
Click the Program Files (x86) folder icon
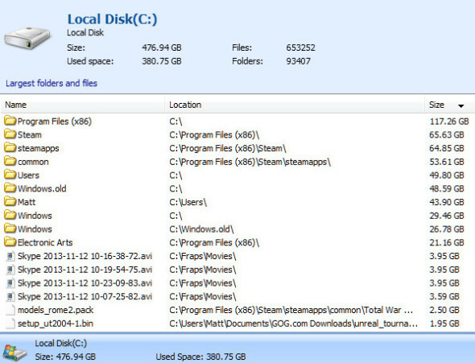click(x=10, y=121)
